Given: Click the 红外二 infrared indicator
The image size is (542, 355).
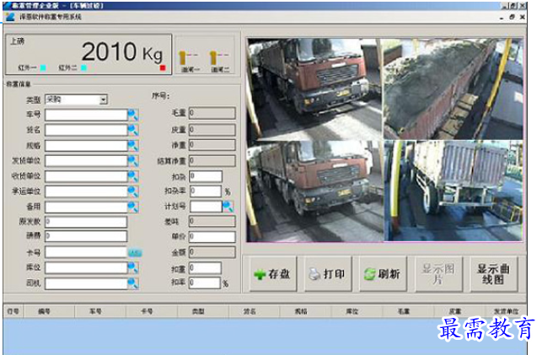Looking at the screenshot, I should (83, 67).
